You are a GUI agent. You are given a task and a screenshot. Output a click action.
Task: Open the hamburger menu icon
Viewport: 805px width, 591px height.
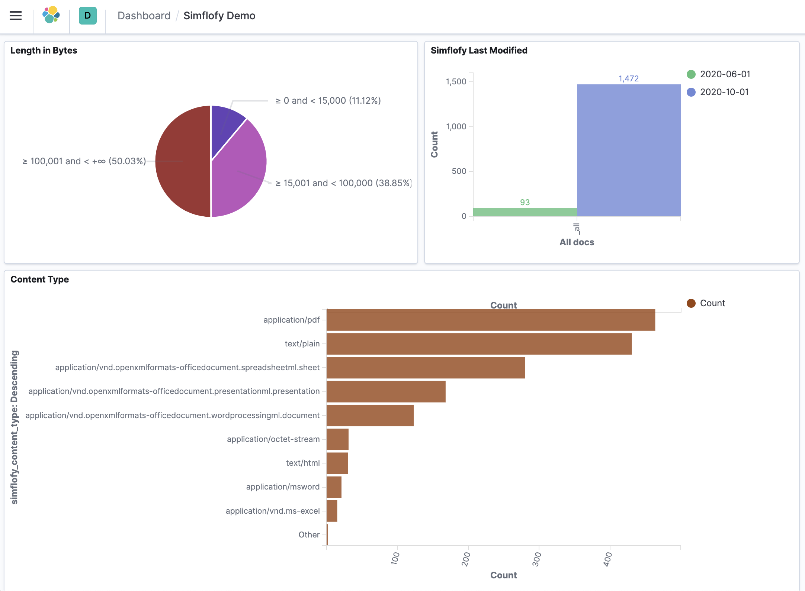pyautogui.click(x=15, y=16)
